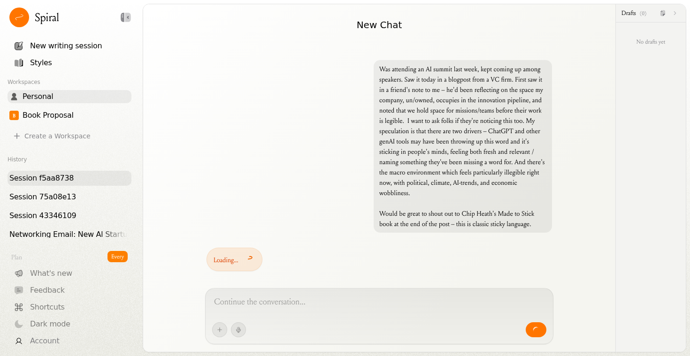Open the Shortcuts command icon
Screen dimensions: 690x356
tap(19, 307)
